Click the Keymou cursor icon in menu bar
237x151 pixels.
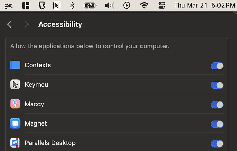point(57,6)
